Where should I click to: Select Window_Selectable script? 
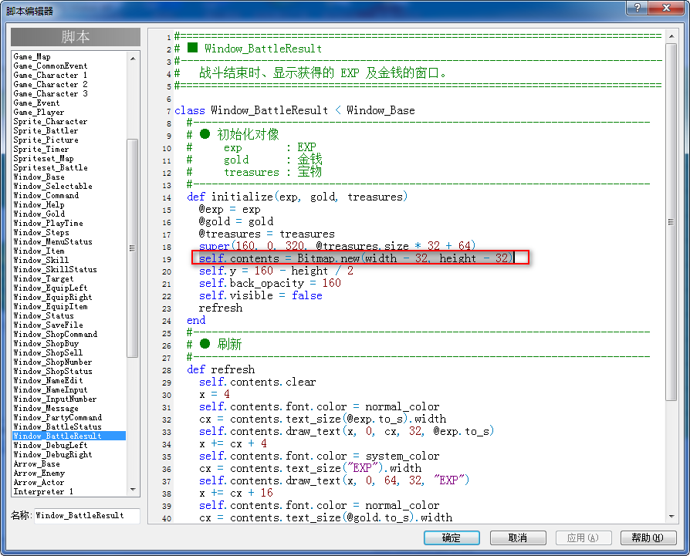click(52, 186)
